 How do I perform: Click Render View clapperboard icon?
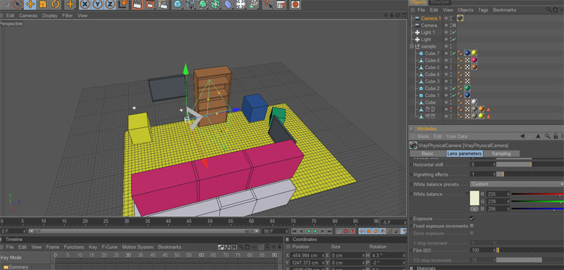pos(137,4)
